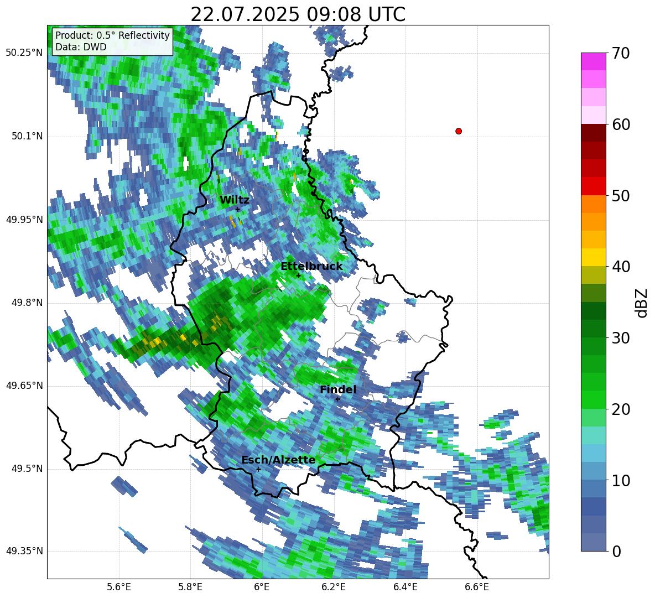Click the dark red band just below 60 dBZ

click(593, 133)
